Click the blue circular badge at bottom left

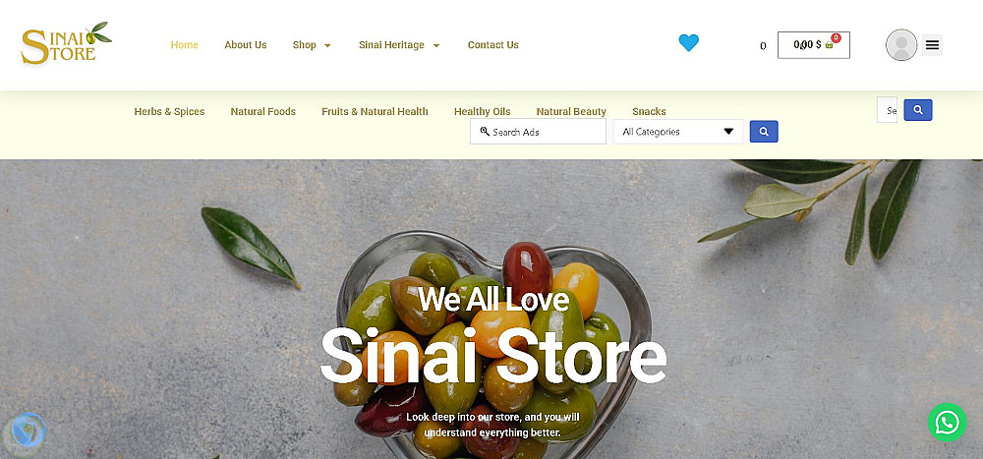(26, 431)
